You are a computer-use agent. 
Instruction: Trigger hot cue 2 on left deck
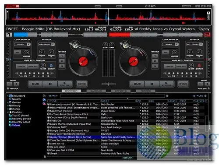pos(62,61)
